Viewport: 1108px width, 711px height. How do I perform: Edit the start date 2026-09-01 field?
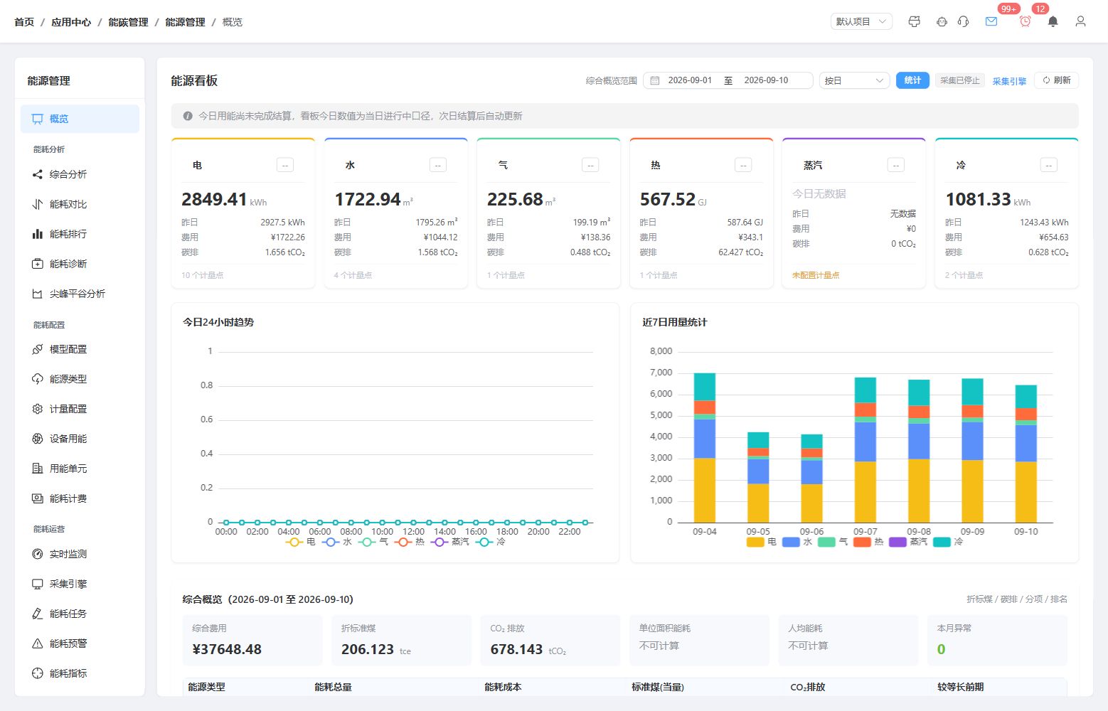690,80
